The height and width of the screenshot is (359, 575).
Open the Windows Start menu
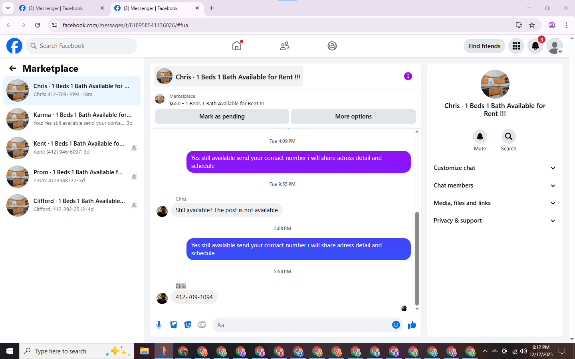[10, 351]
